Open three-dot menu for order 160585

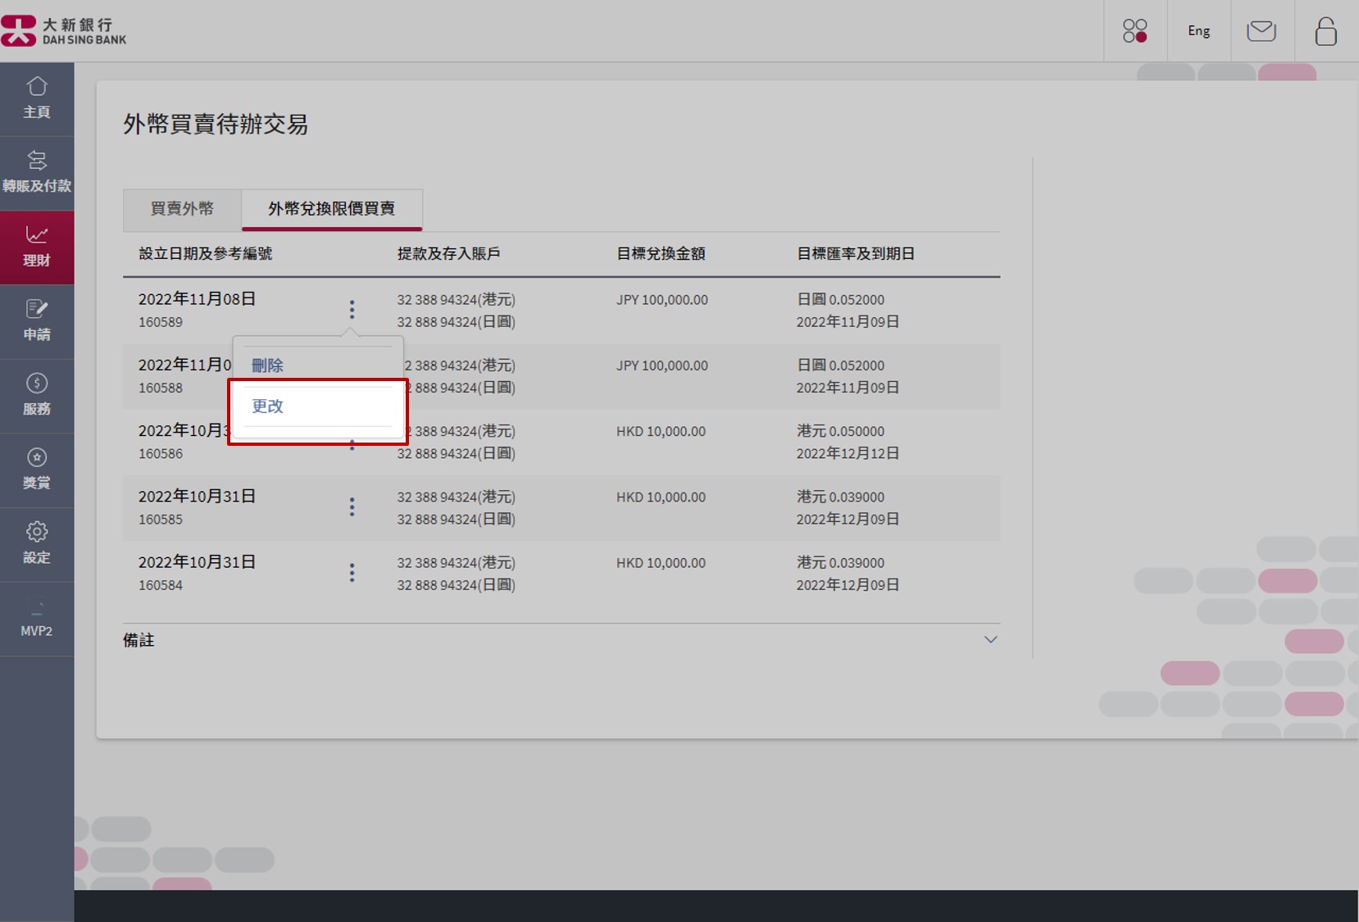click(x=352, y=507)
